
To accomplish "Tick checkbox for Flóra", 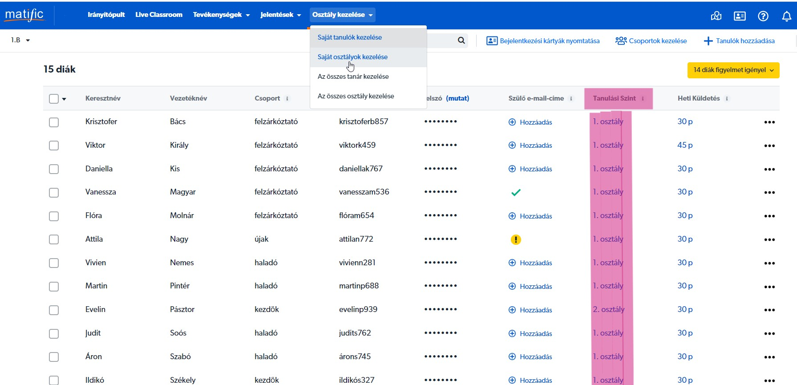I will (54, 216).
